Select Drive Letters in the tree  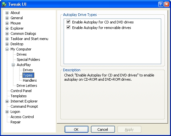(x=27, y=86)
